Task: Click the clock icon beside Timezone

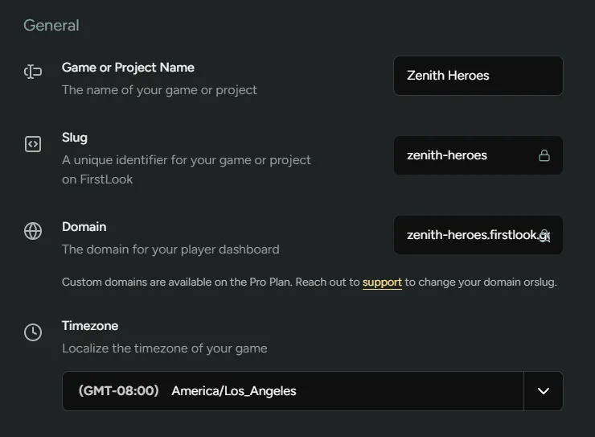Action: coord(33,332)
